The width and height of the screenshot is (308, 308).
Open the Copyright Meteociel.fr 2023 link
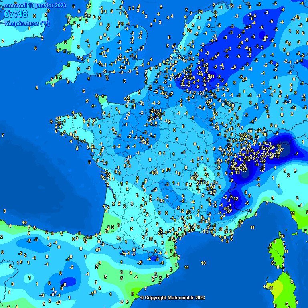[172, 298]
